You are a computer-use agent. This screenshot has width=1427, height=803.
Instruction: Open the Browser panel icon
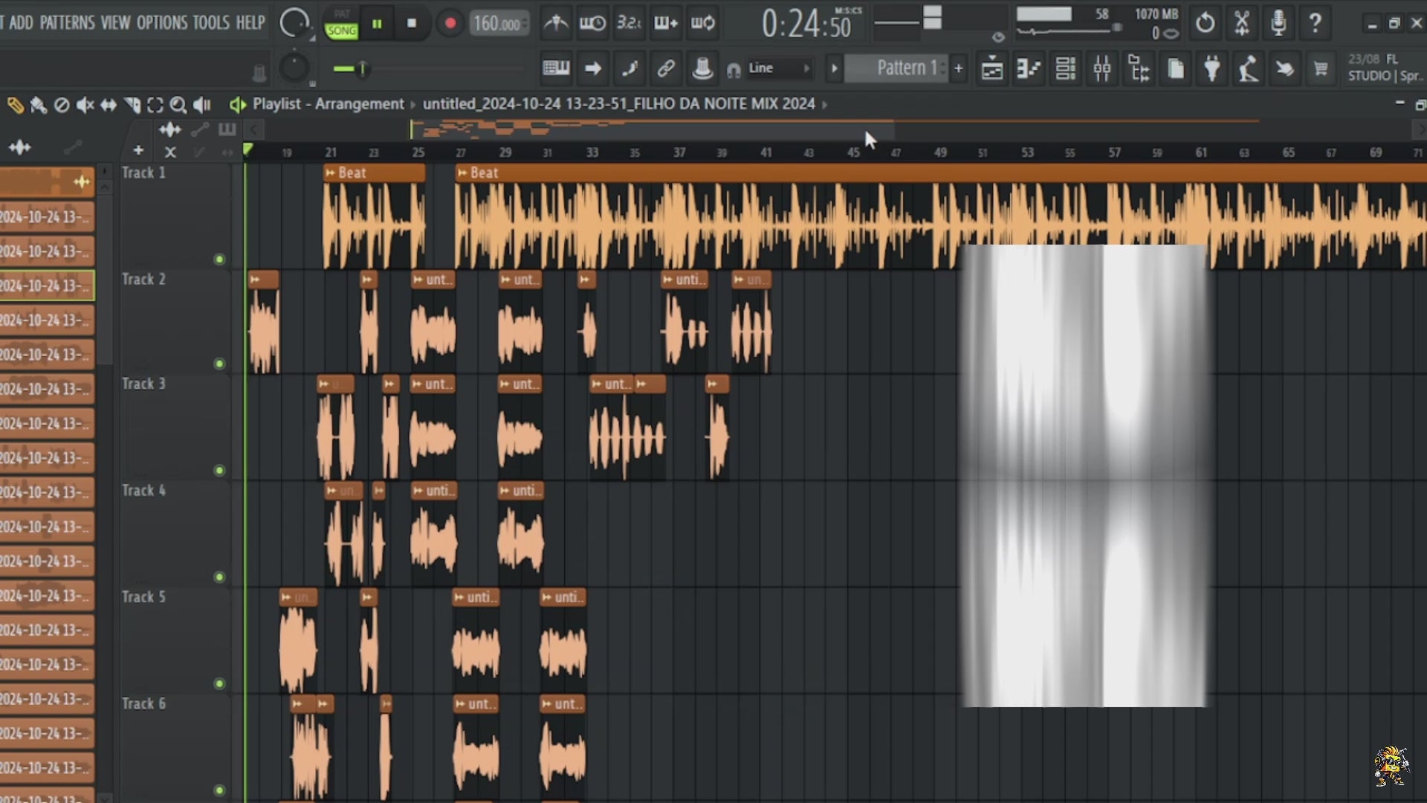(1139, 68)
